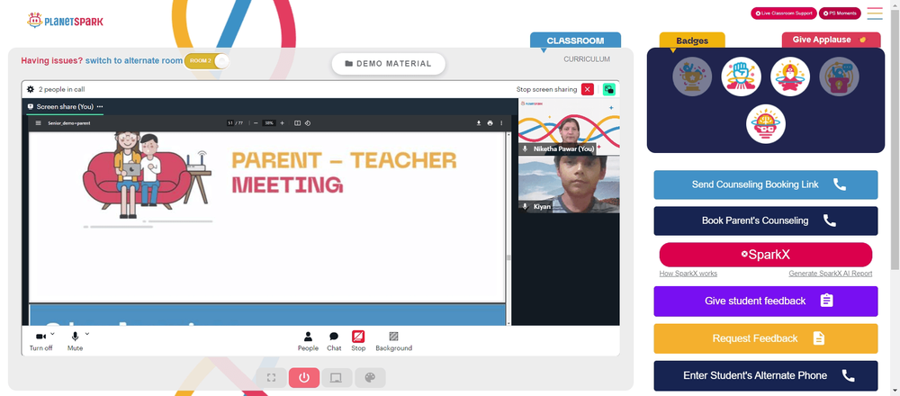
Task: Click the PDF viewer vertical scrollbar
Action: (x=508, y=257)
